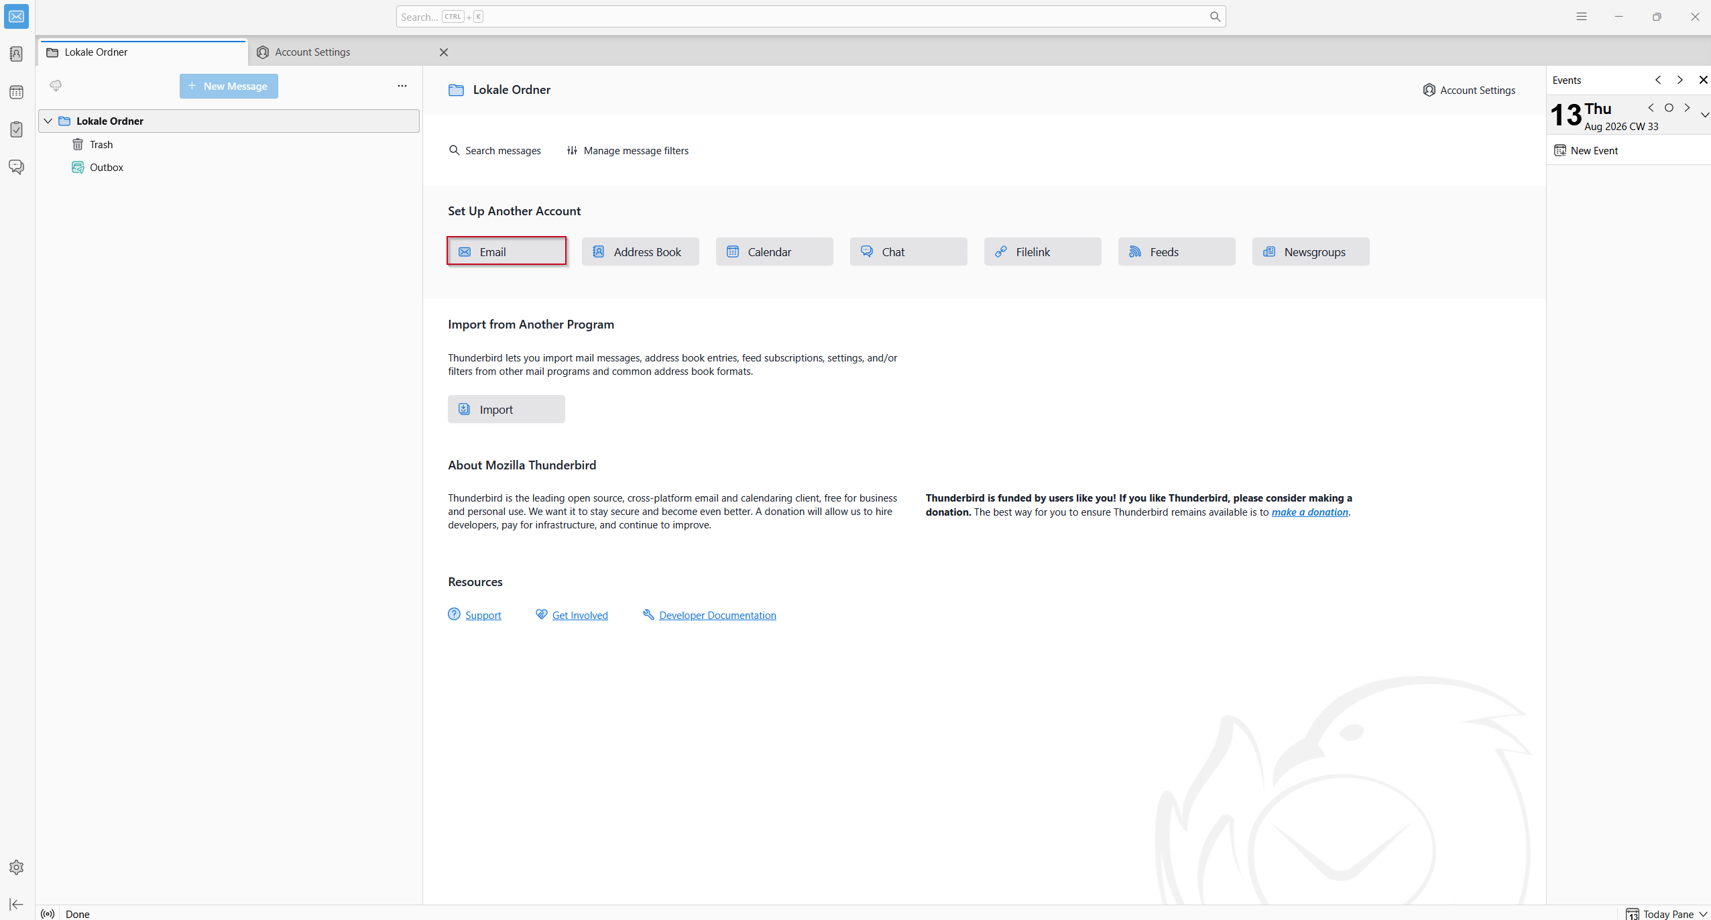This screenshot has width=1711, height=920.
Task: Click the online status icon in status bar
Action: click(x=48, y=913)
